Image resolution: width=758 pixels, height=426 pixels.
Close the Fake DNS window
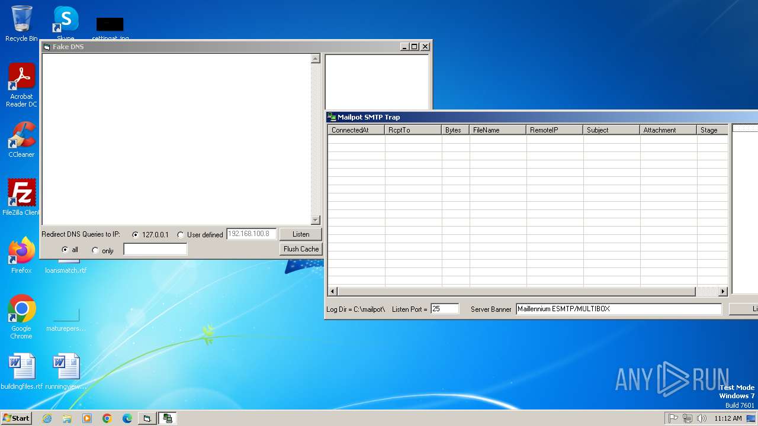pyautogui.click(x=425, y=47)
